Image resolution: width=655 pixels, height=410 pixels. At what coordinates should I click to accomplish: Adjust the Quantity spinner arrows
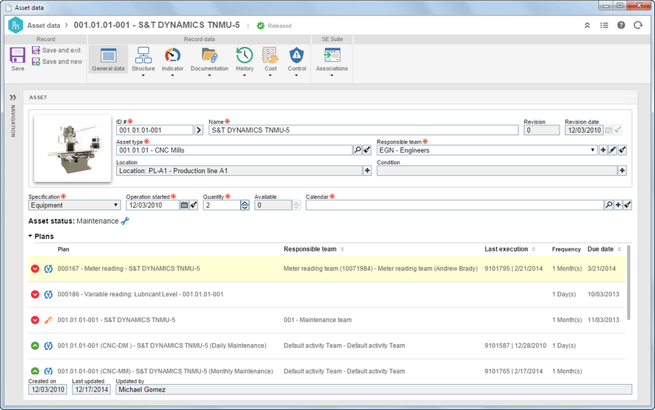pos(245,205)
